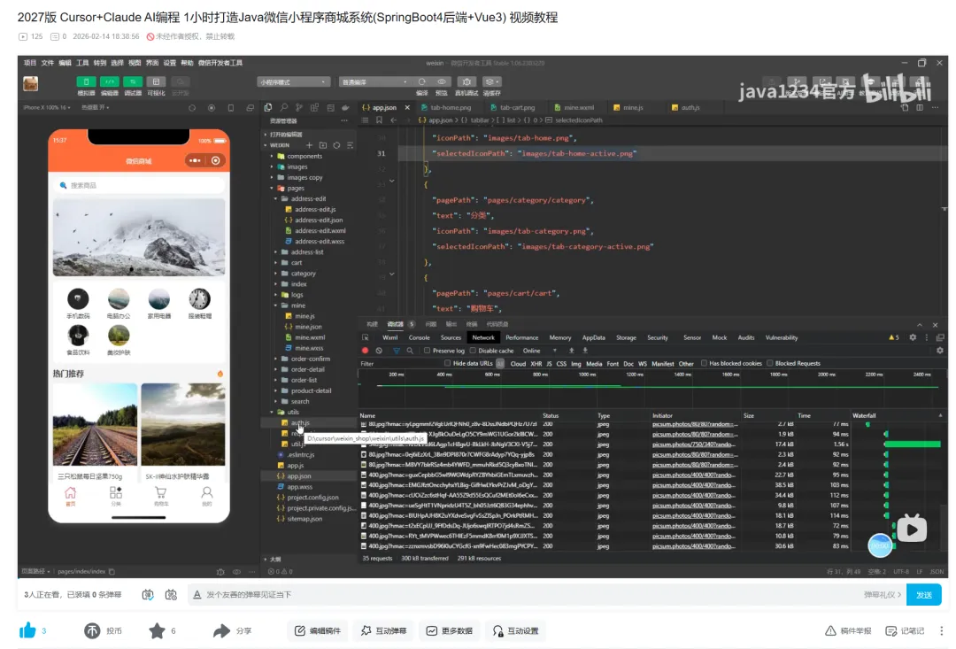Enable Has blocked cookies checkbox
Viewport: 956px width, 649px height.
(704, 363)
